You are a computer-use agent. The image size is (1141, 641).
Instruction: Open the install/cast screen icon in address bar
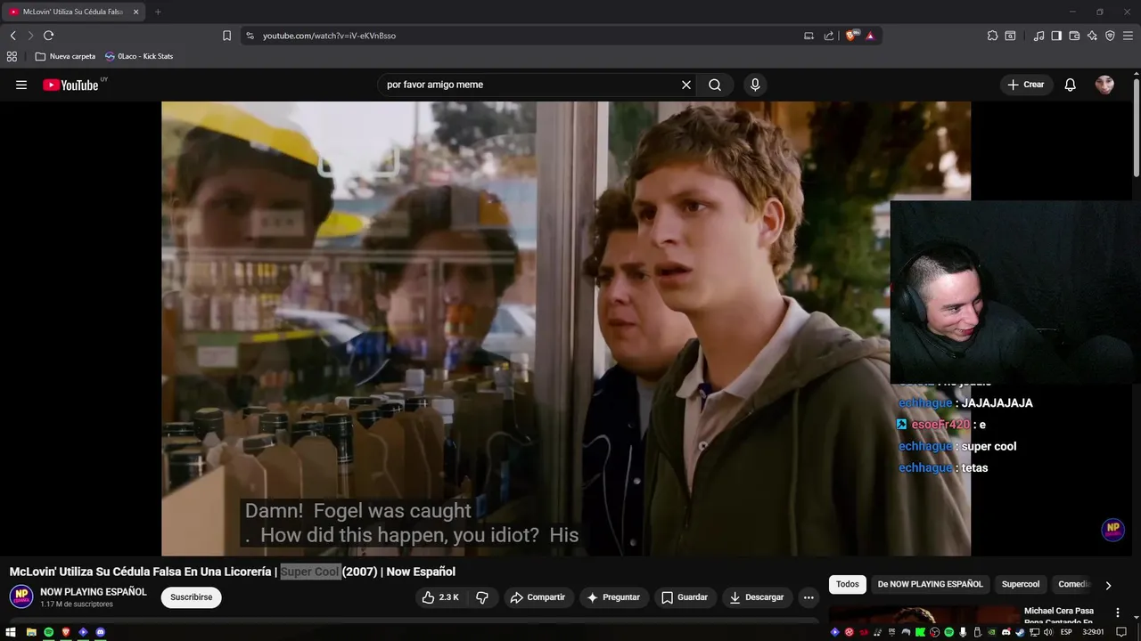[x=809, y=36]
